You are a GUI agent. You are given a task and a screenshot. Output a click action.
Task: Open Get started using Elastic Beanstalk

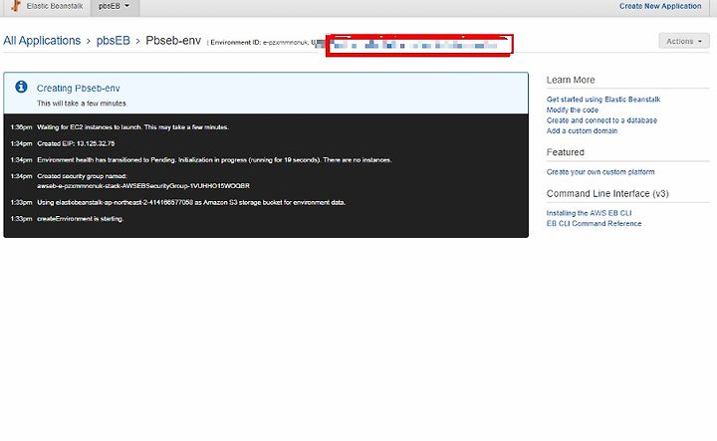coord(603,100)
